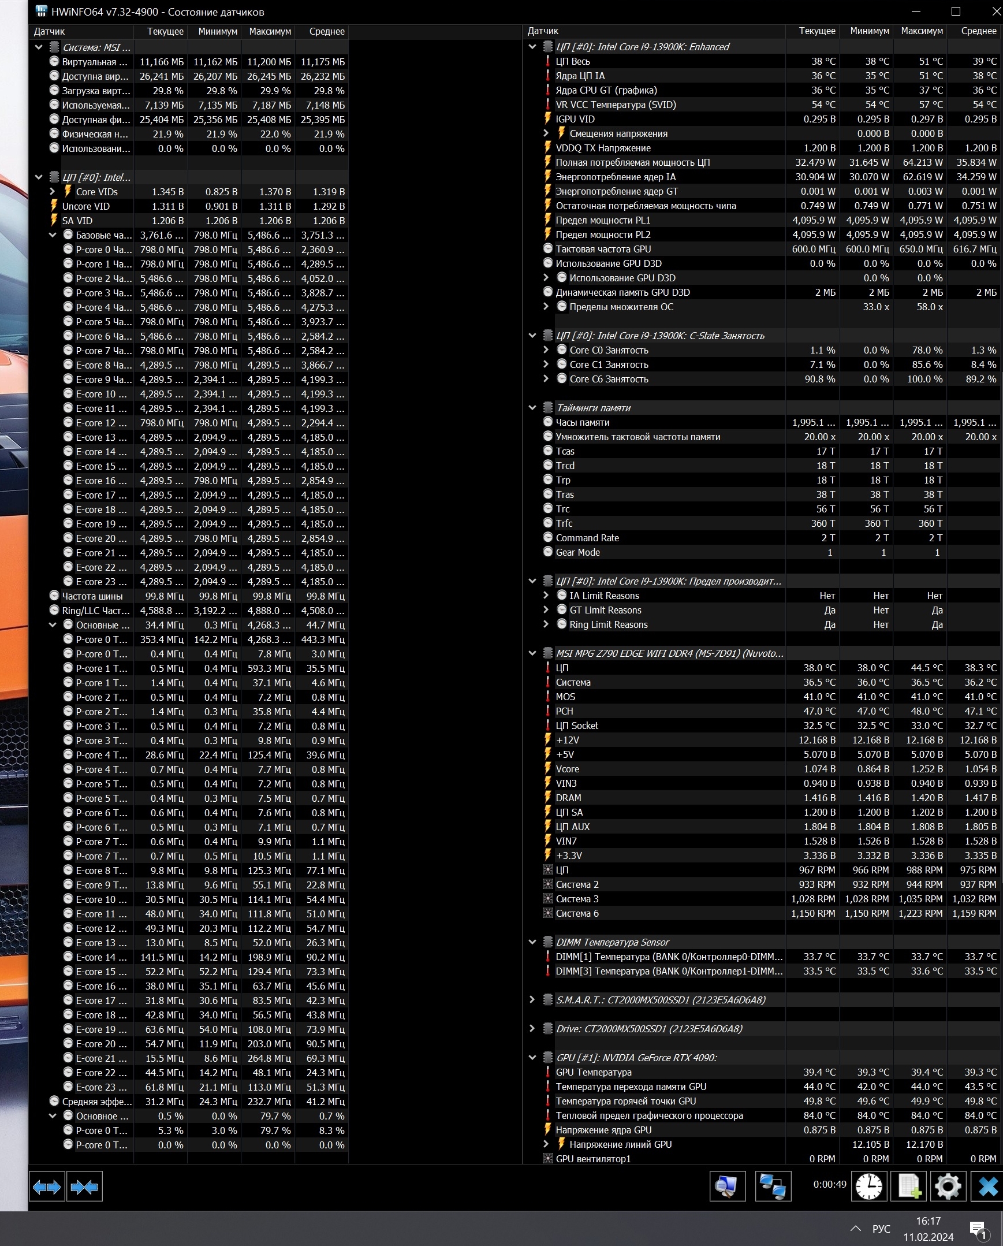Show hidden tray icons chevron
The width and height of the screenshot is (1003, 1246).
click(856, 1229)
